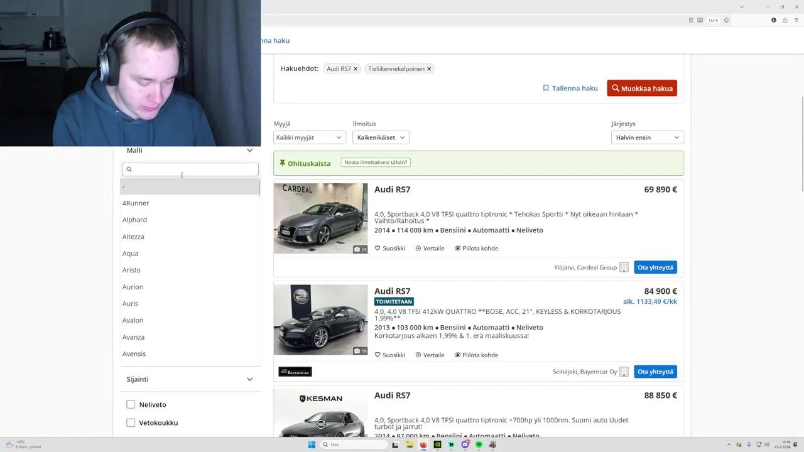Viewport: 804px width, 452px height.
Task: Click Ota yhteyttä for Cardeal Group listing
Action: 655,267
